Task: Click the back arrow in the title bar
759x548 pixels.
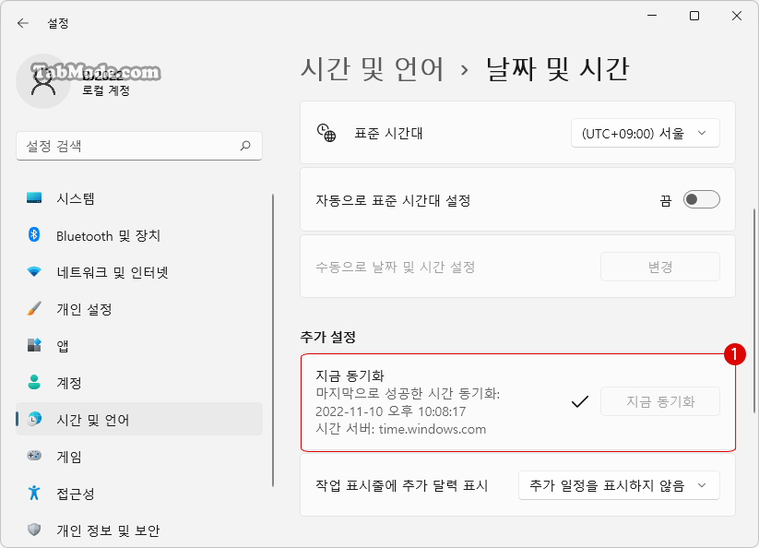Action: (x=23, y=23)
